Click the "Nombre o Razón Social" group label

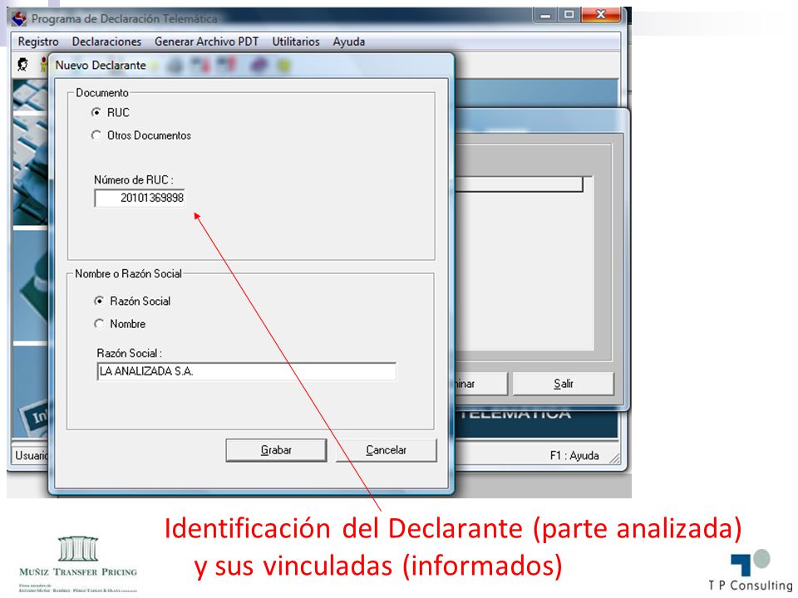128,273
